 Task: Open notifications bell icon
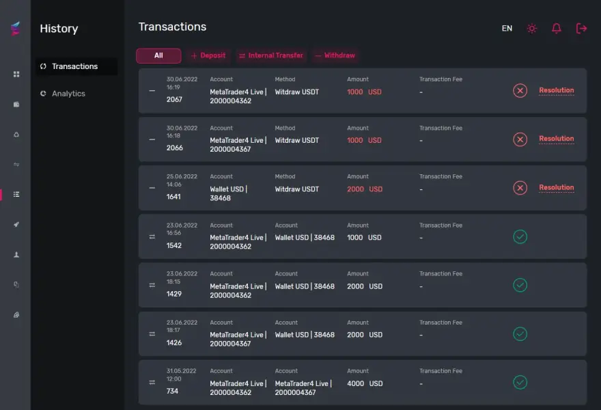tap(557, 28)
